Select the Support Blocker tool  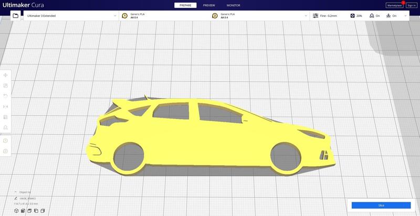pos(5,127)
